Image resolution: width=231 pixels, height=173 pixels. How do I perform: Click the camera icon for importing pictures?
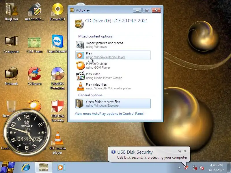tap(80, 45)
